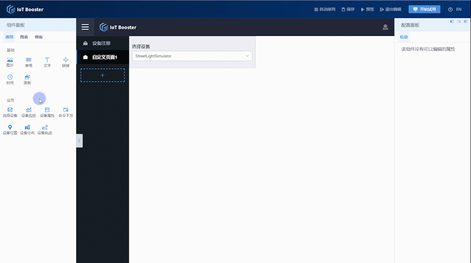Click 退出编辑 exit editing button
This screenshot has width=471, height=263.
coord(390,9)
